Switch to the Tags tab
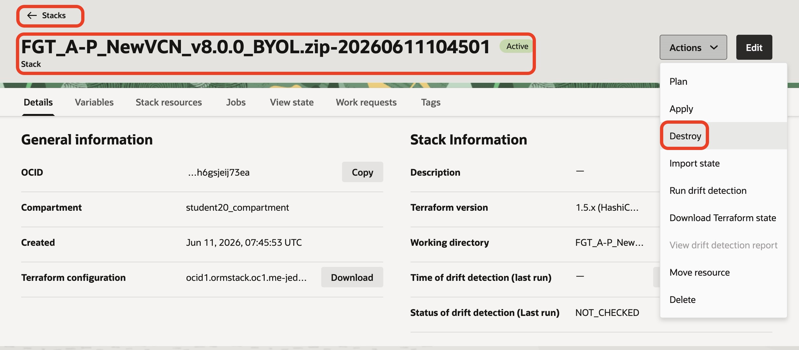The width and height of the screenshot is (799, 350). click(x=431, y=102)
